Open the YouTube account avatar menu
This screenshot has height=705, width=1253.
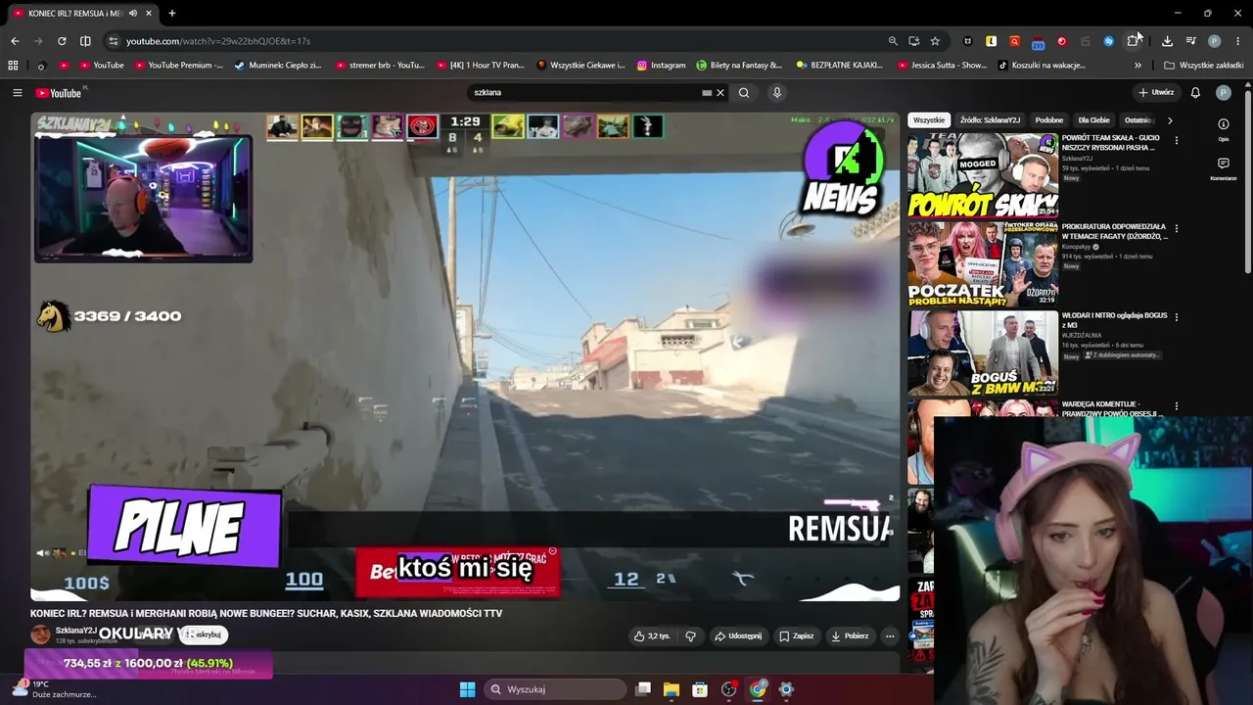1224,93
